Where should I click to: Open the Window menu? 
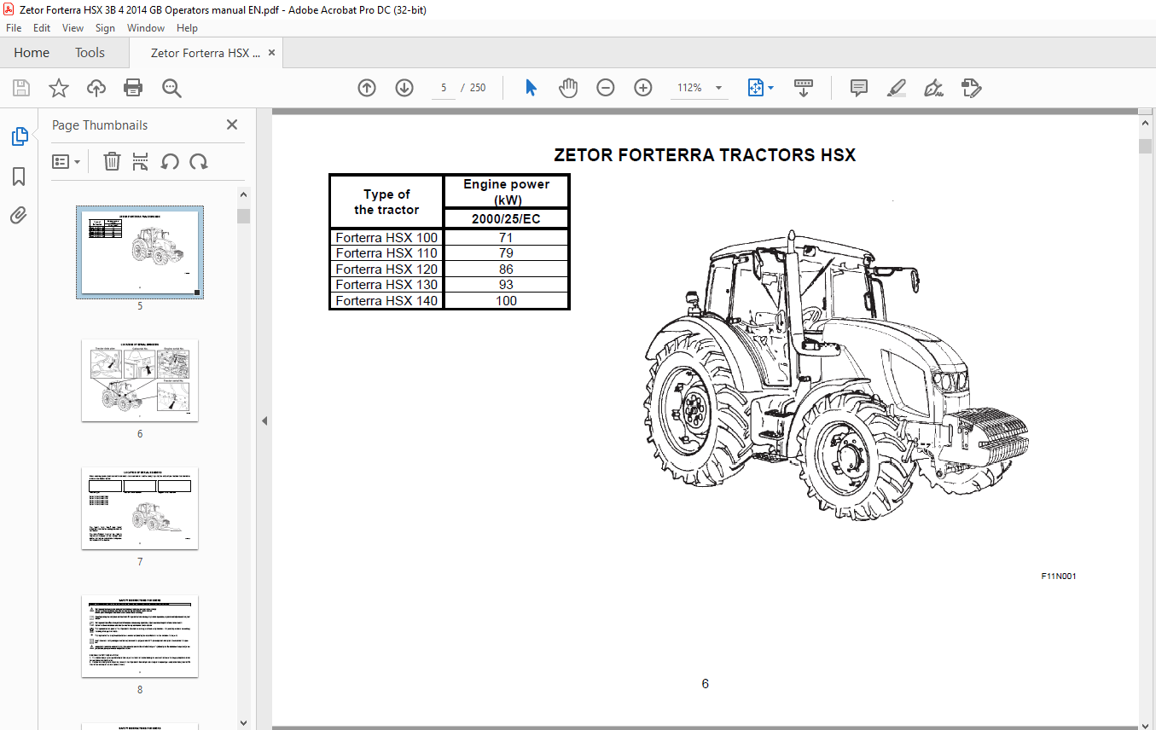[146, 28]
